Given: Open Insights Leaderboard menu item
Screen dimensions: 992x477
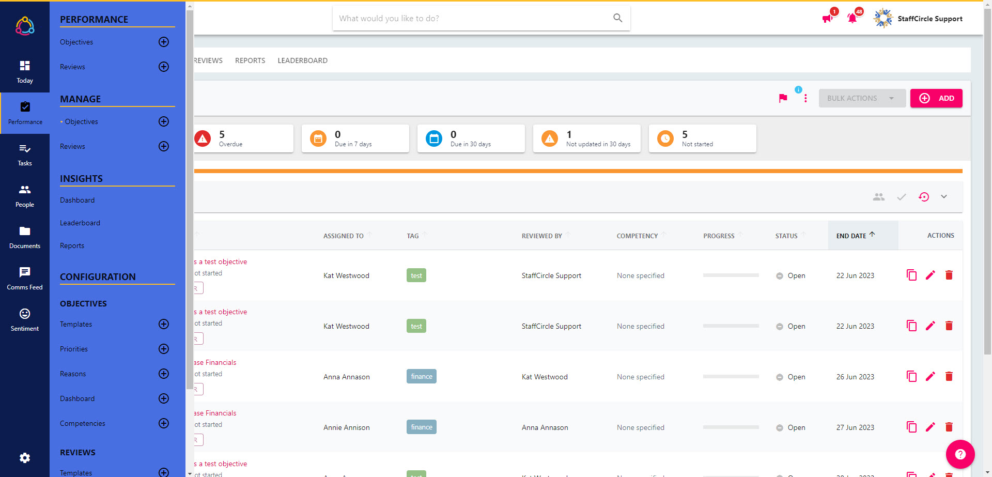Looking at the screenshot, I should click(x=80, y=223).
